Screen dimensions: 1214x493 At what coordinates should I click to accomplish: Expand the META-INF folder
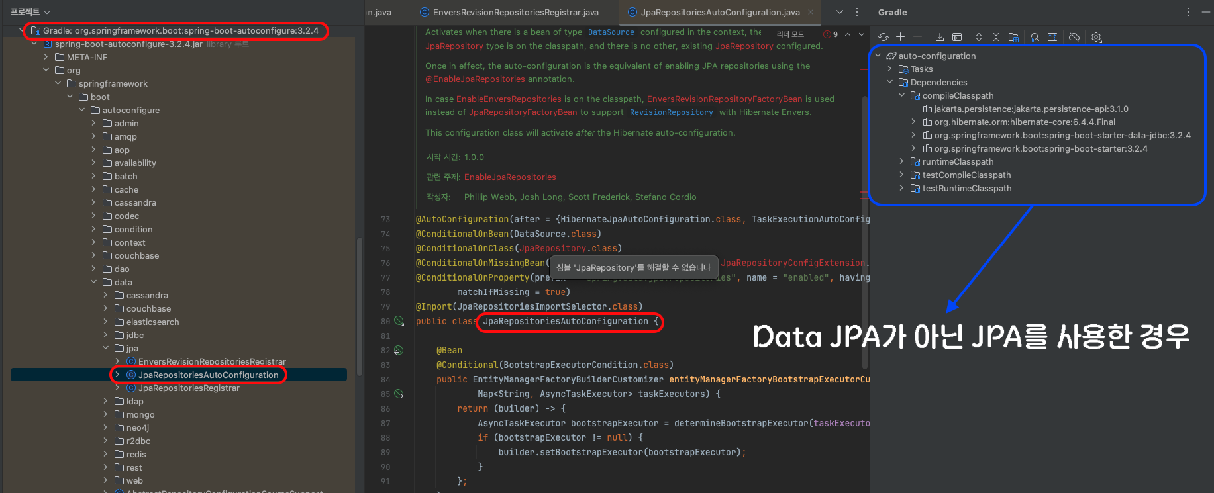click(x=46, y=57)
